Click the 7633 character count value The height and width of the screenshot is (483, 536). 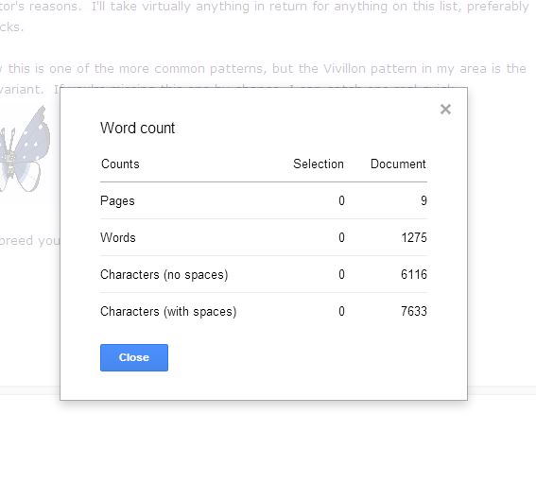coord(414,311)
